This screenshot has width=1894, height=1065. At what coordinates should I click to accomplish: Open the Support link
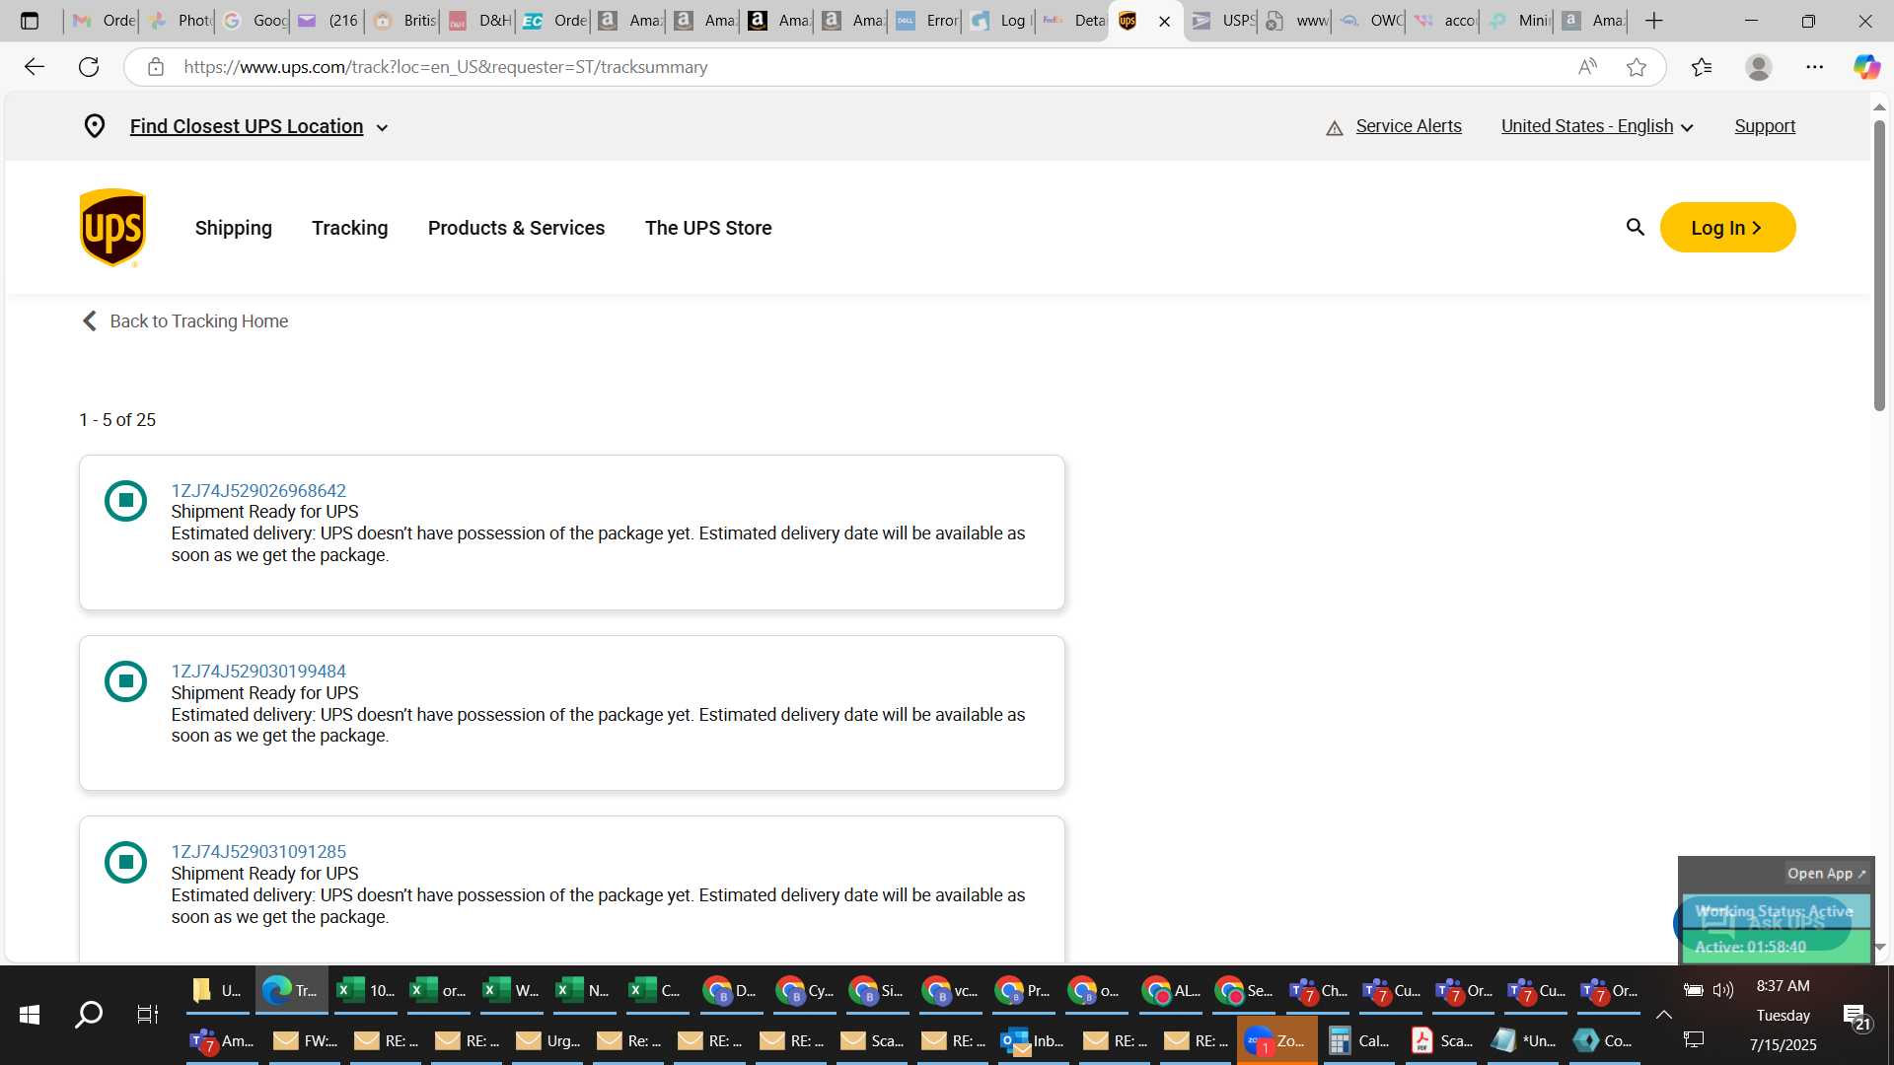coord(1765,126)
